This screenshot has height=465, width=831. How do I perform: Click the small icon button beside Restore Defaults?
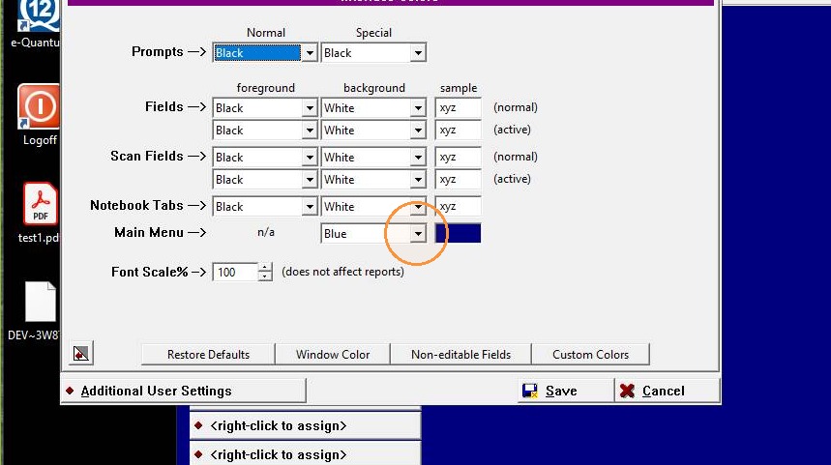click(81, 353)
